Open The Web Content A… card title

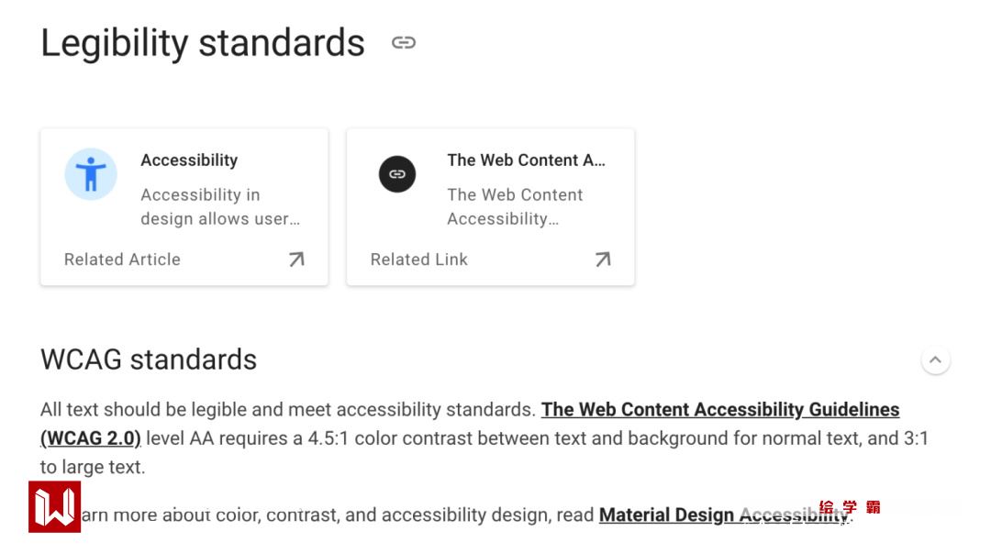point(526,160)
